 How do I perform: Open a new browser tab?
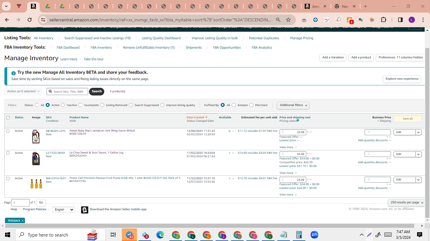365,6
